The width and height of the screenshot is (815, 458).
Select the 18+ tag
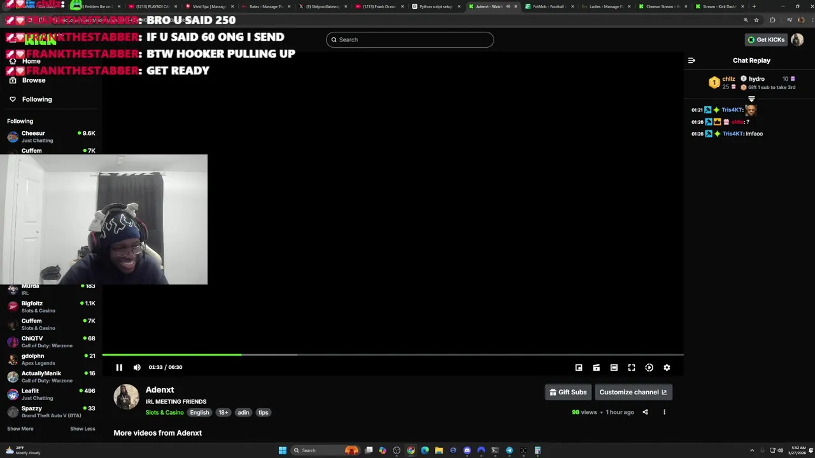(223, 412)
